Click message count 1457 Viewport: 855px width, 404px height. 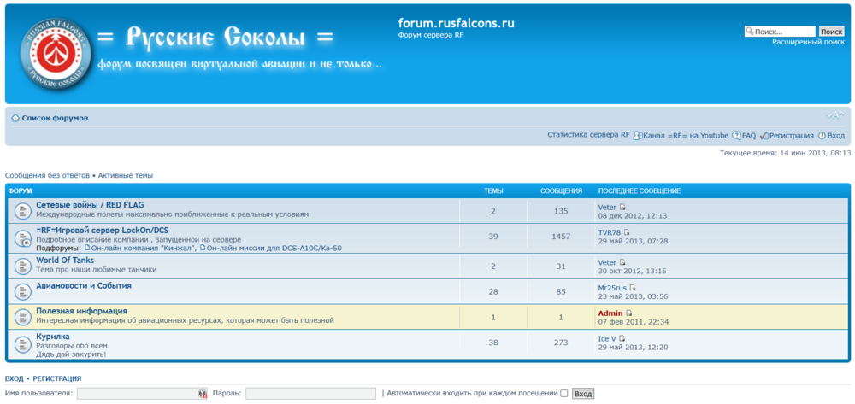coord(561,237)
